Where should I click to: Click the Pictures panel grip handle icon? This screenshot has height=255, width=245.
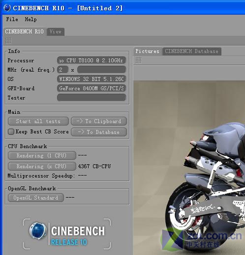click(x=138, y=60)
